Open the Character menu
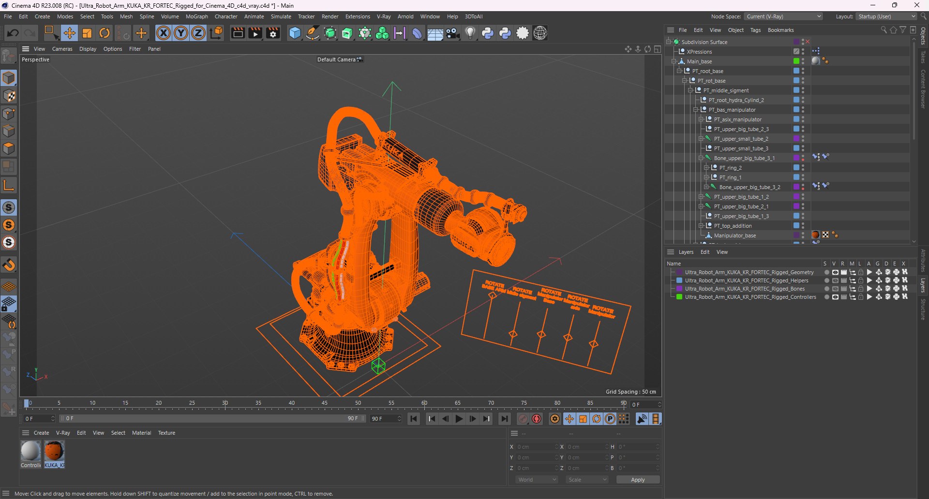This screenshot has width=929, height=499. click(226, 16)
